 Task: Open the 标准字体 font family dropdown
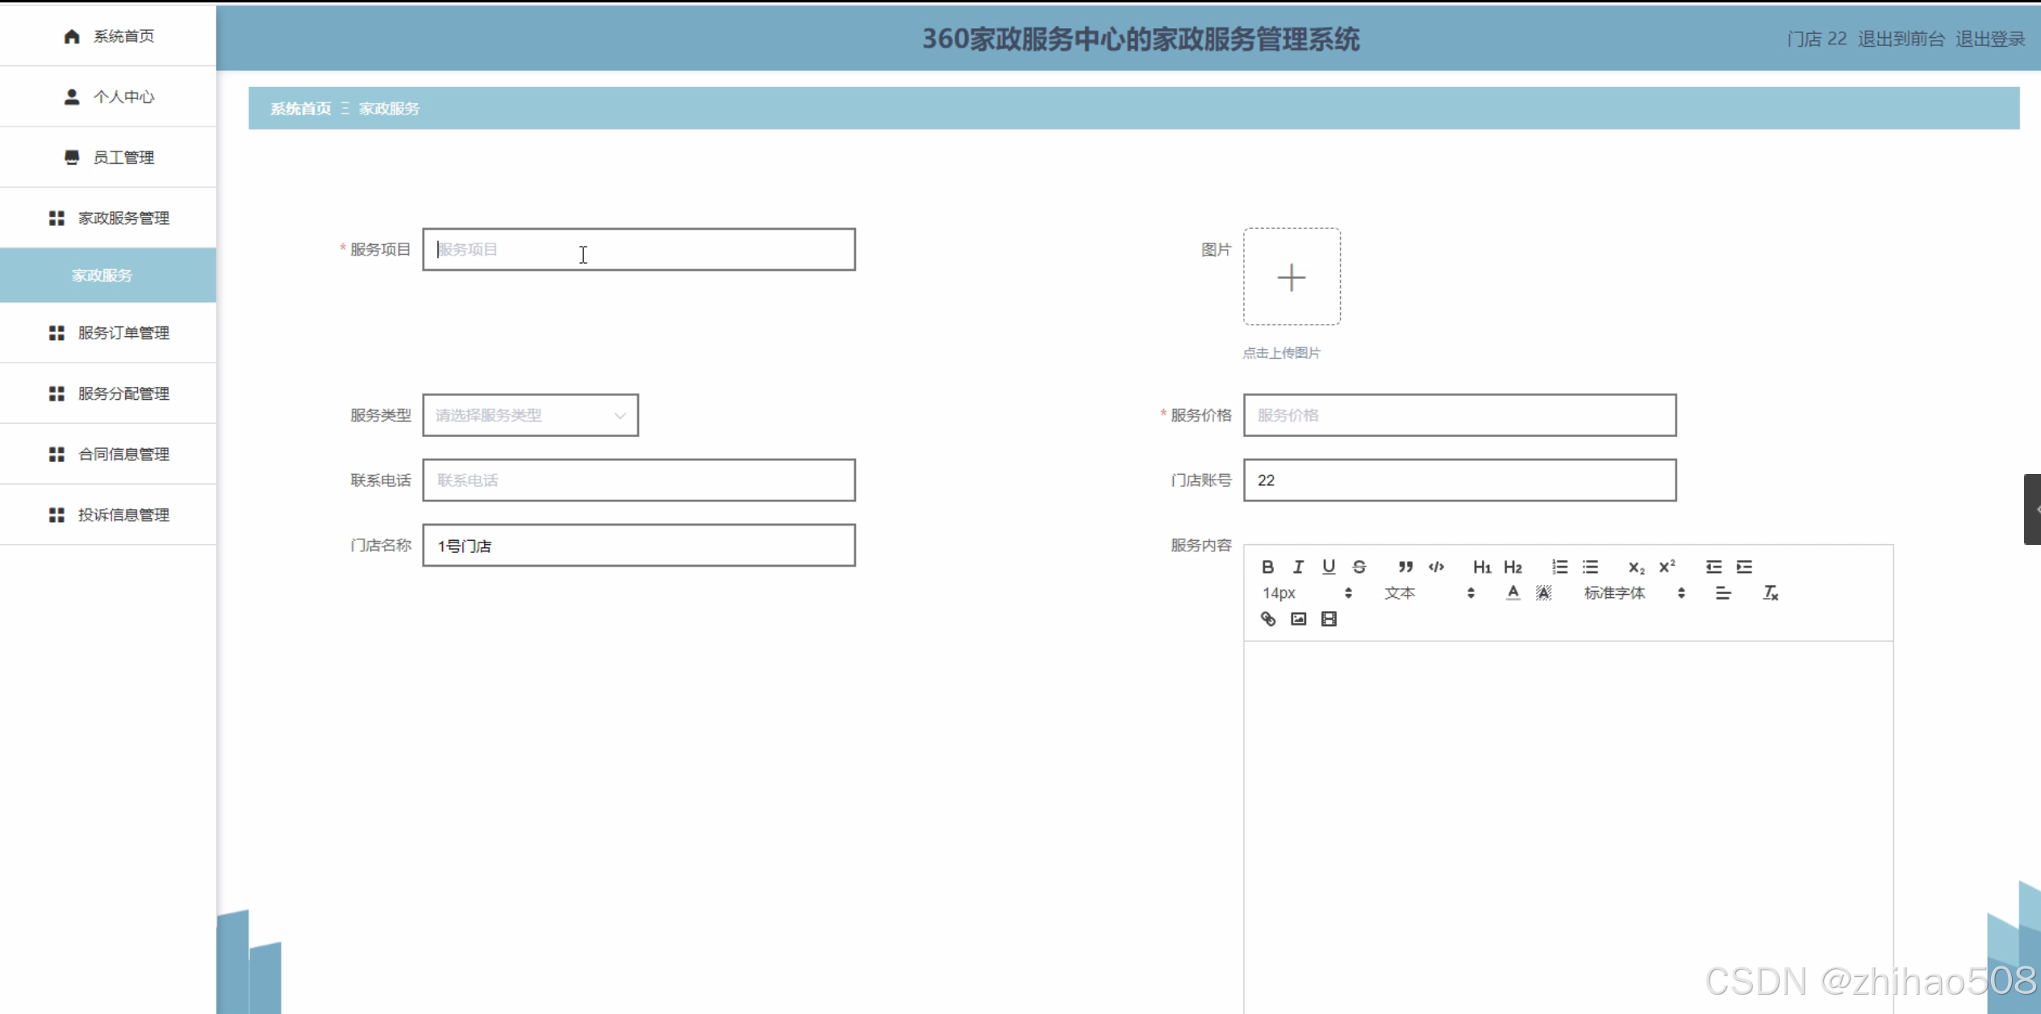coord(1633,593)
